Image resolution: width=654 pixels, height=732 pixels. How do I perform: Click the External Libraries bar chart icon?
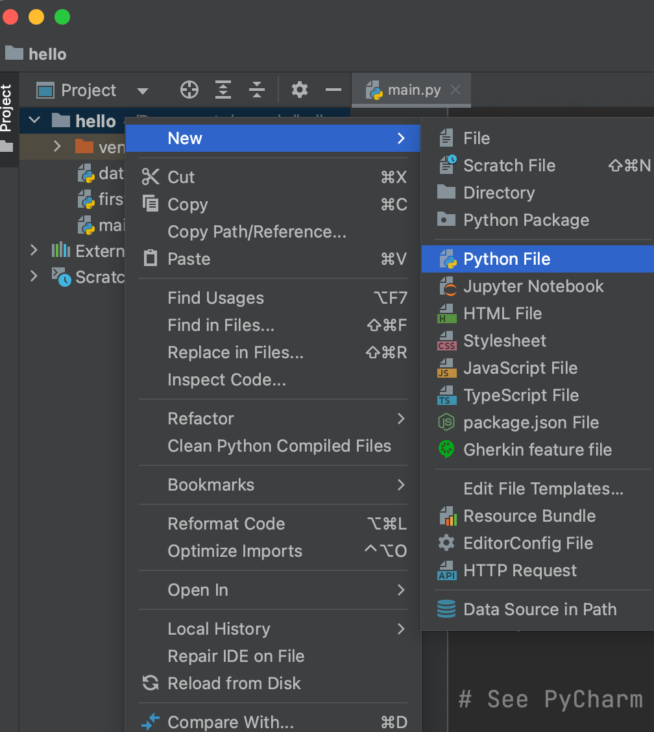(x=61, y=250)
